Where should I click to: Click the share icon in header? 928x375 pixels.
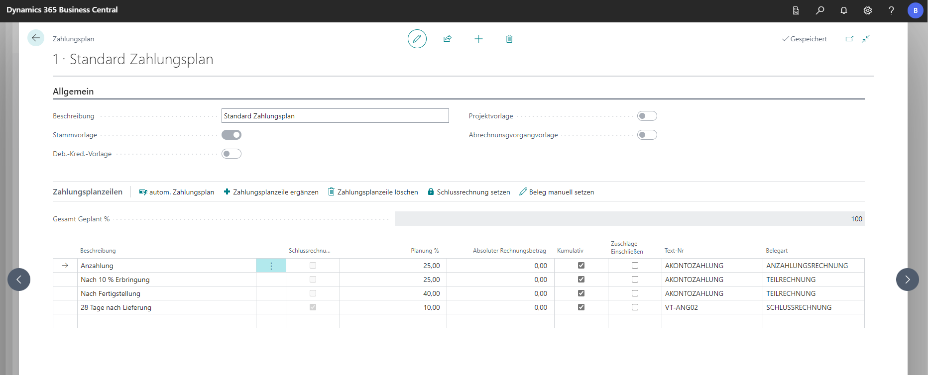click(x=448, y=39)
